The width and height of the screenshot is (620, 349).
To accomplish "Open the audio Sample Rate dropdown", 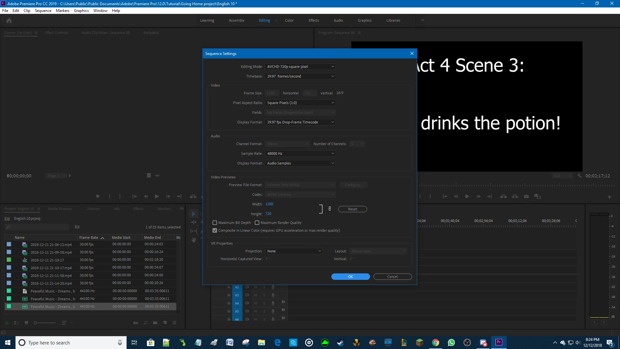I will pyautogui.click(x=300, y=153).
